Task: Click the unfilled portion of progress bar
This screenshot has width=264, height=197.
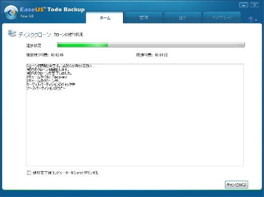Action: click(x=176, y=45)
